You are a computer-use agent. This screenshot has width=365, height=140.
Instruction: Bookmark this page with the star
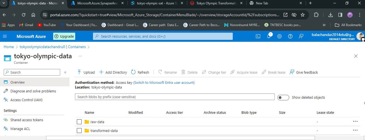point(303,15)
